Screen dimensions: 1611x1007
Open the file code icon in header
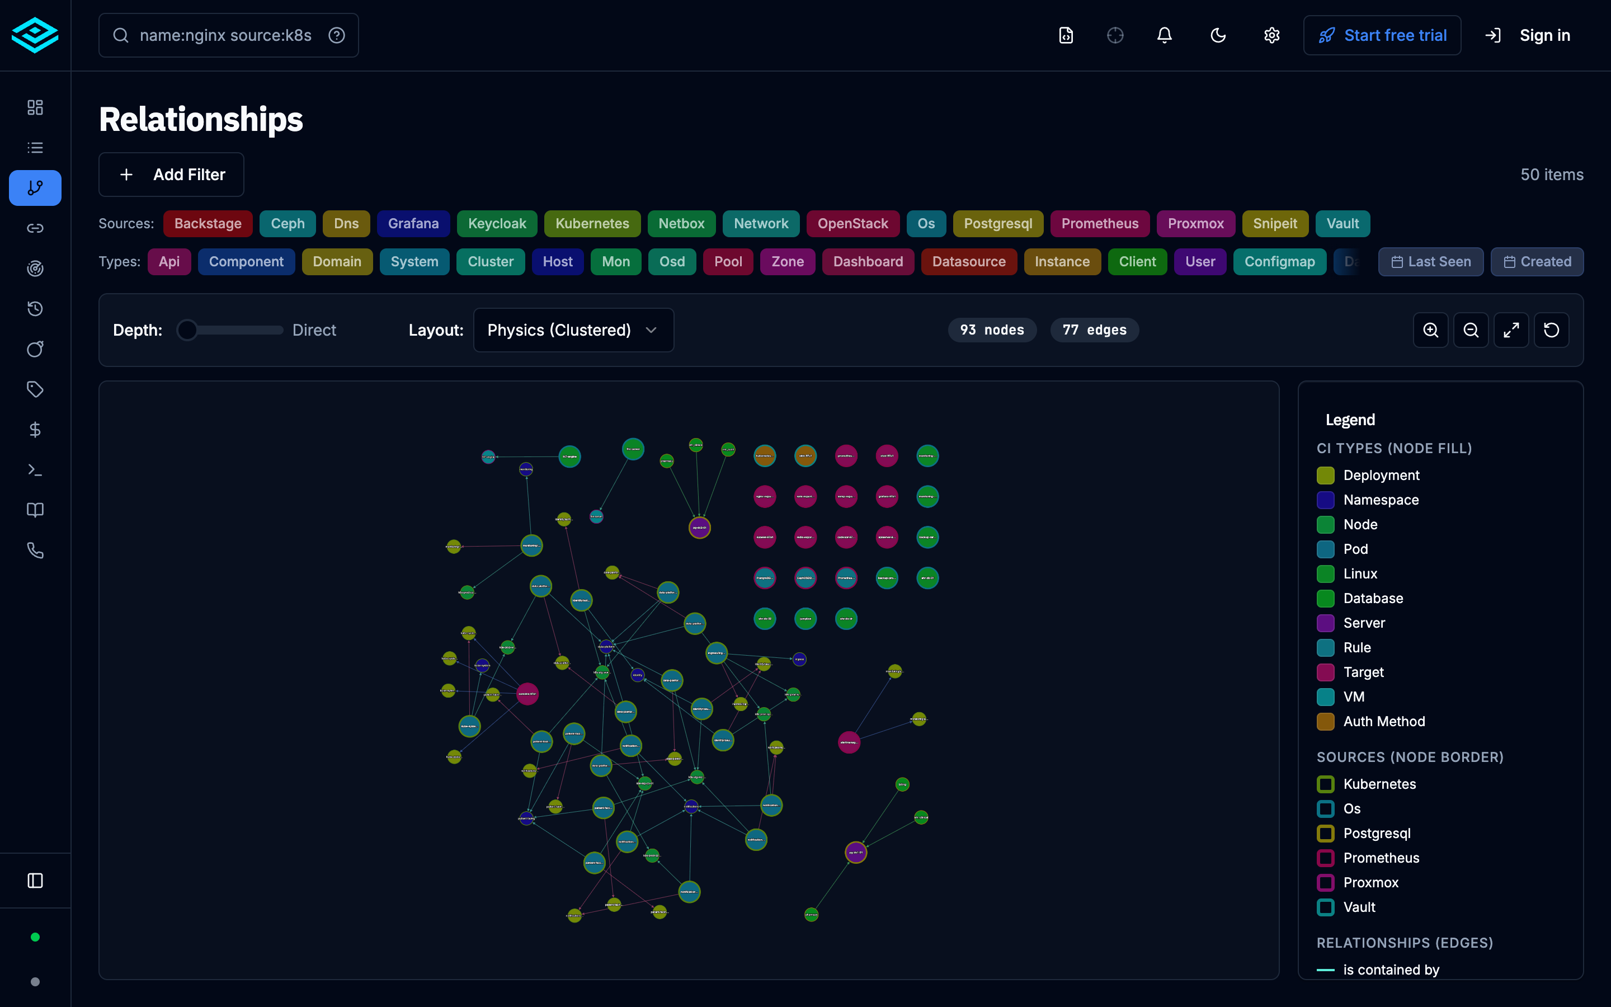[1066, 35]
